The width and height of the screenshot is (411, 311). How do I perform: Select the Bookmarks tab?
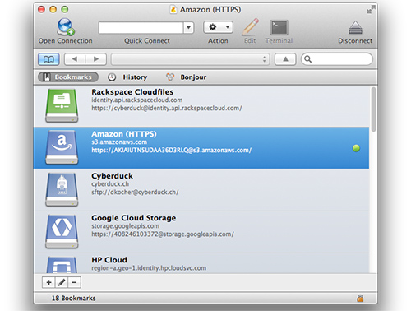tap(68, 77)
